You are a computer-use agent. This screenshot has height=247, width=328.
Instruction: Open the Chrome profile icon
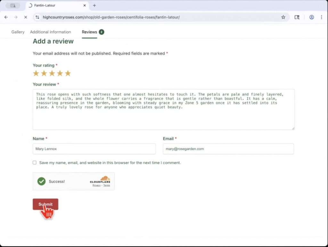[311, 17]
